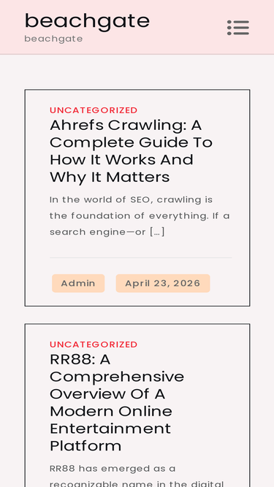Open the Ahrefs Crawling complete guide post
This screenshot has height=487, width=274.
[x=131, y=151]
